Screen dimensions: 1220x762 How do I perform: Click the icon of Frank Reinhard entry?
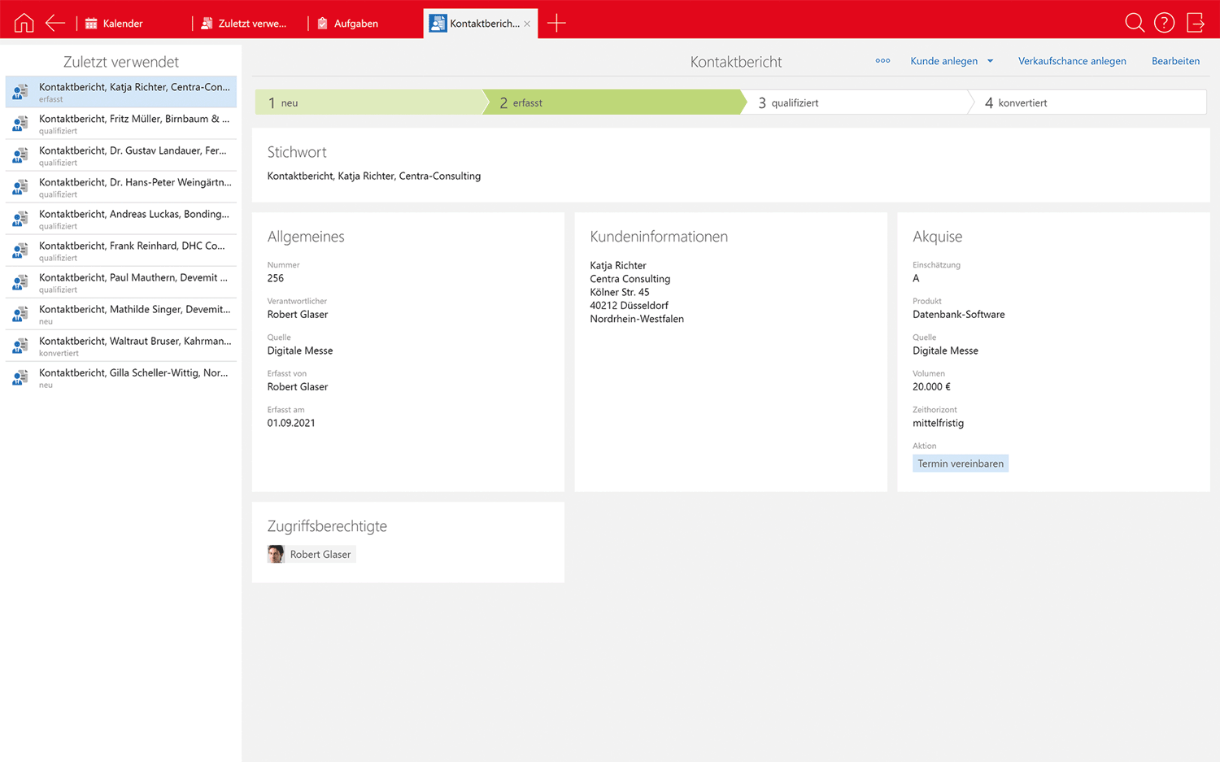pos(20,250)
